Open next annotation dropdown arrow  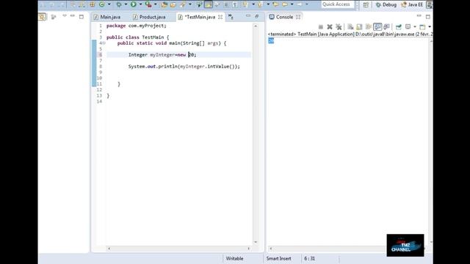[253, 4]
